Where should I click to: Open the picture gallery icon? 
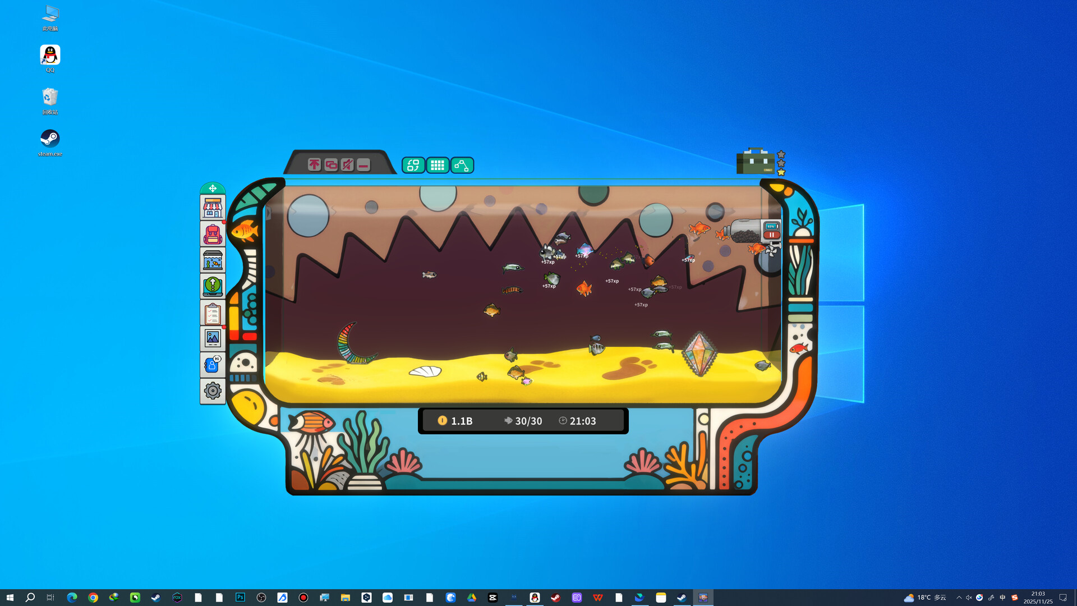(213, 338)
